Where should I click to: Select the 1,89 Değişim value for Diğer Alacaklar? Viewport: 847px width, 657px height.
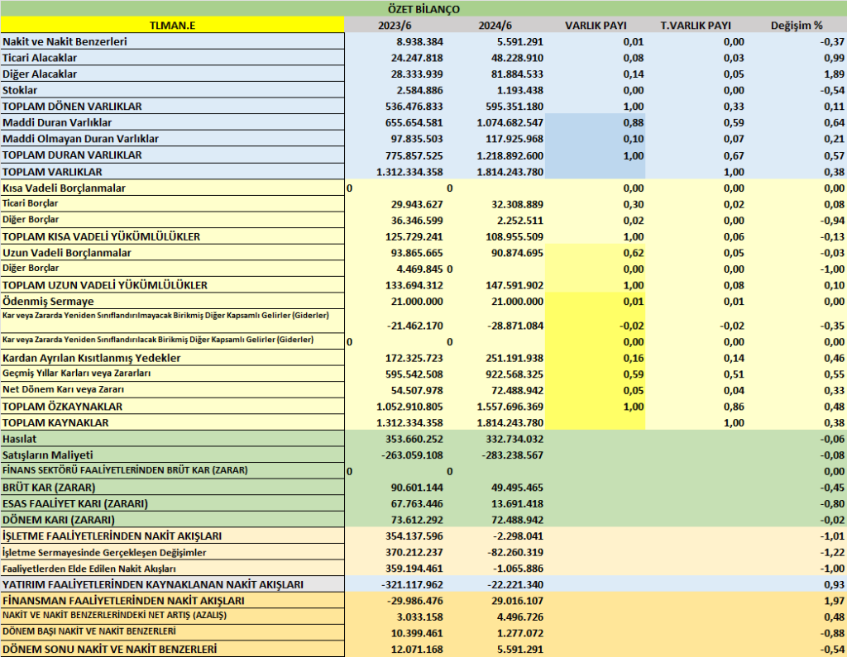(835, 74)
